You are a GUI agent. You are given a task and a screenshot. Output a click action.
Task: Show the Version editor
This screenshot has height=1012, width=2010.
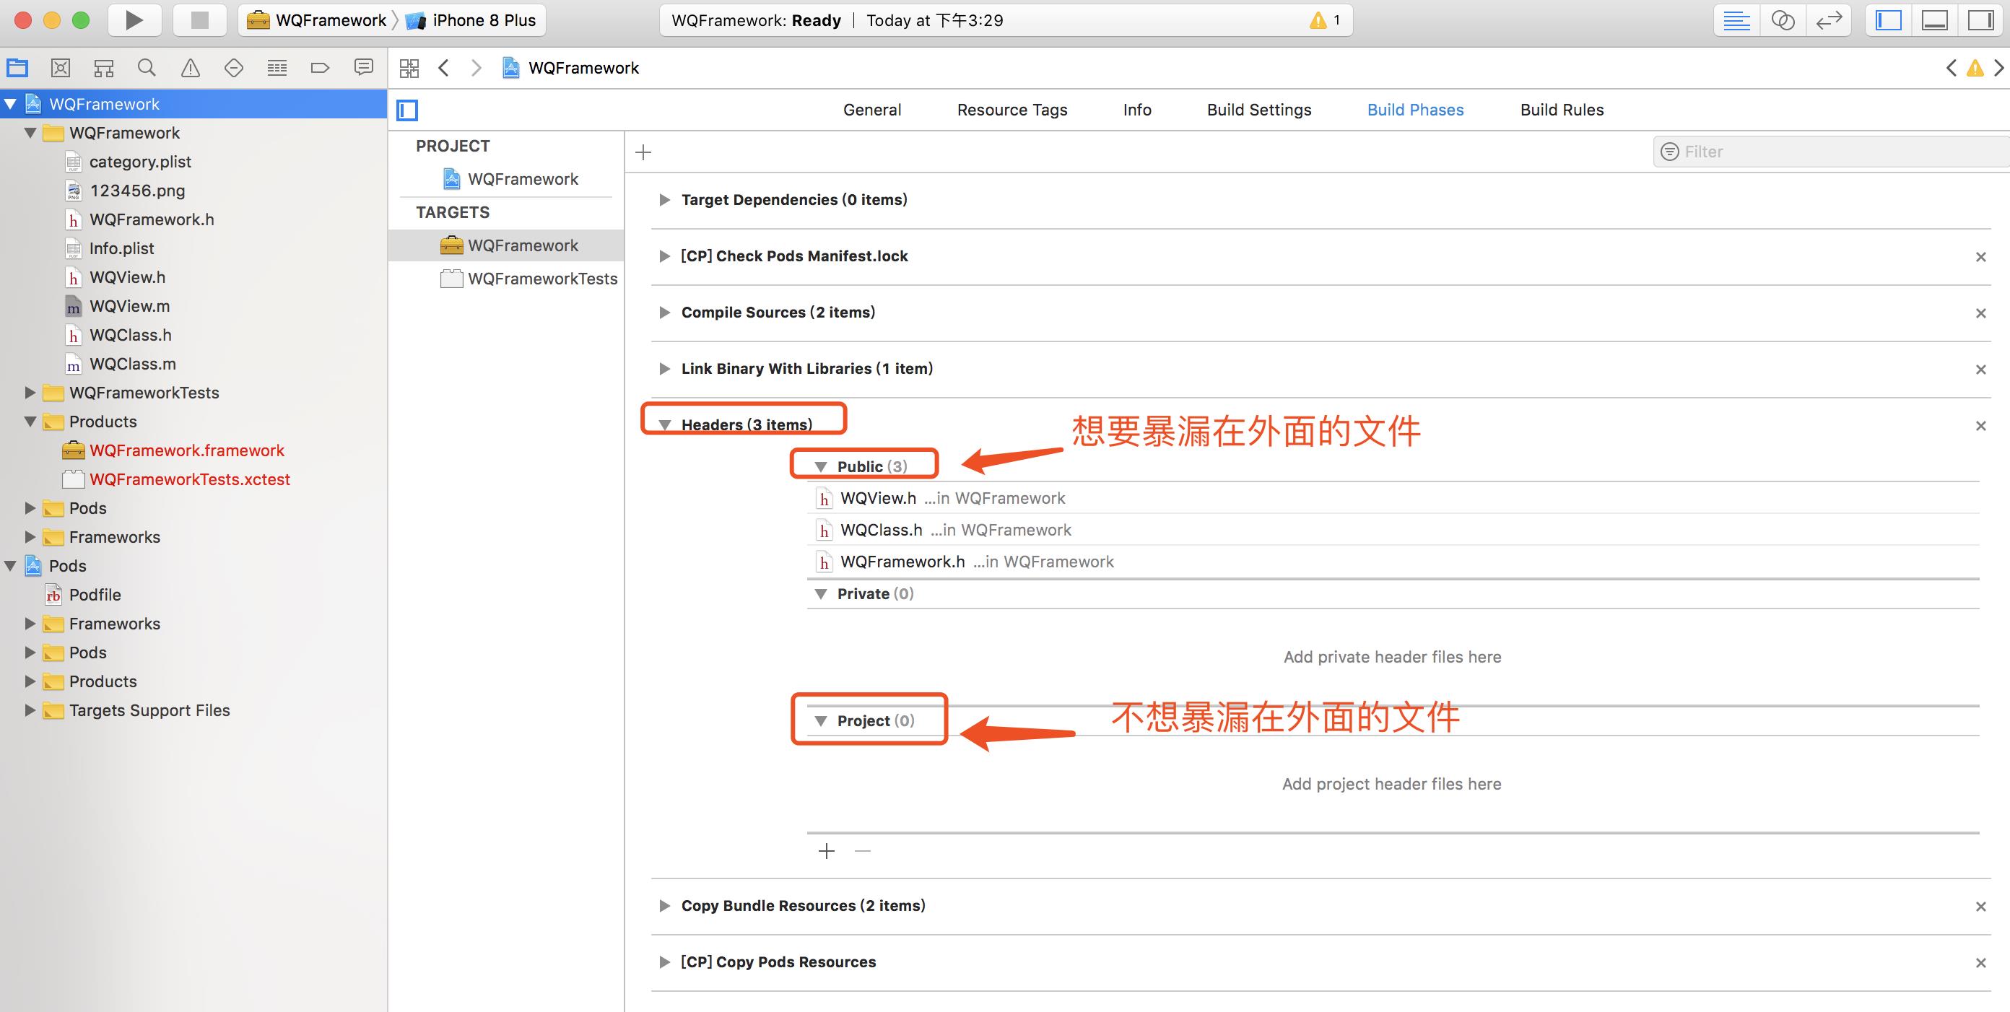(1829, 20)
